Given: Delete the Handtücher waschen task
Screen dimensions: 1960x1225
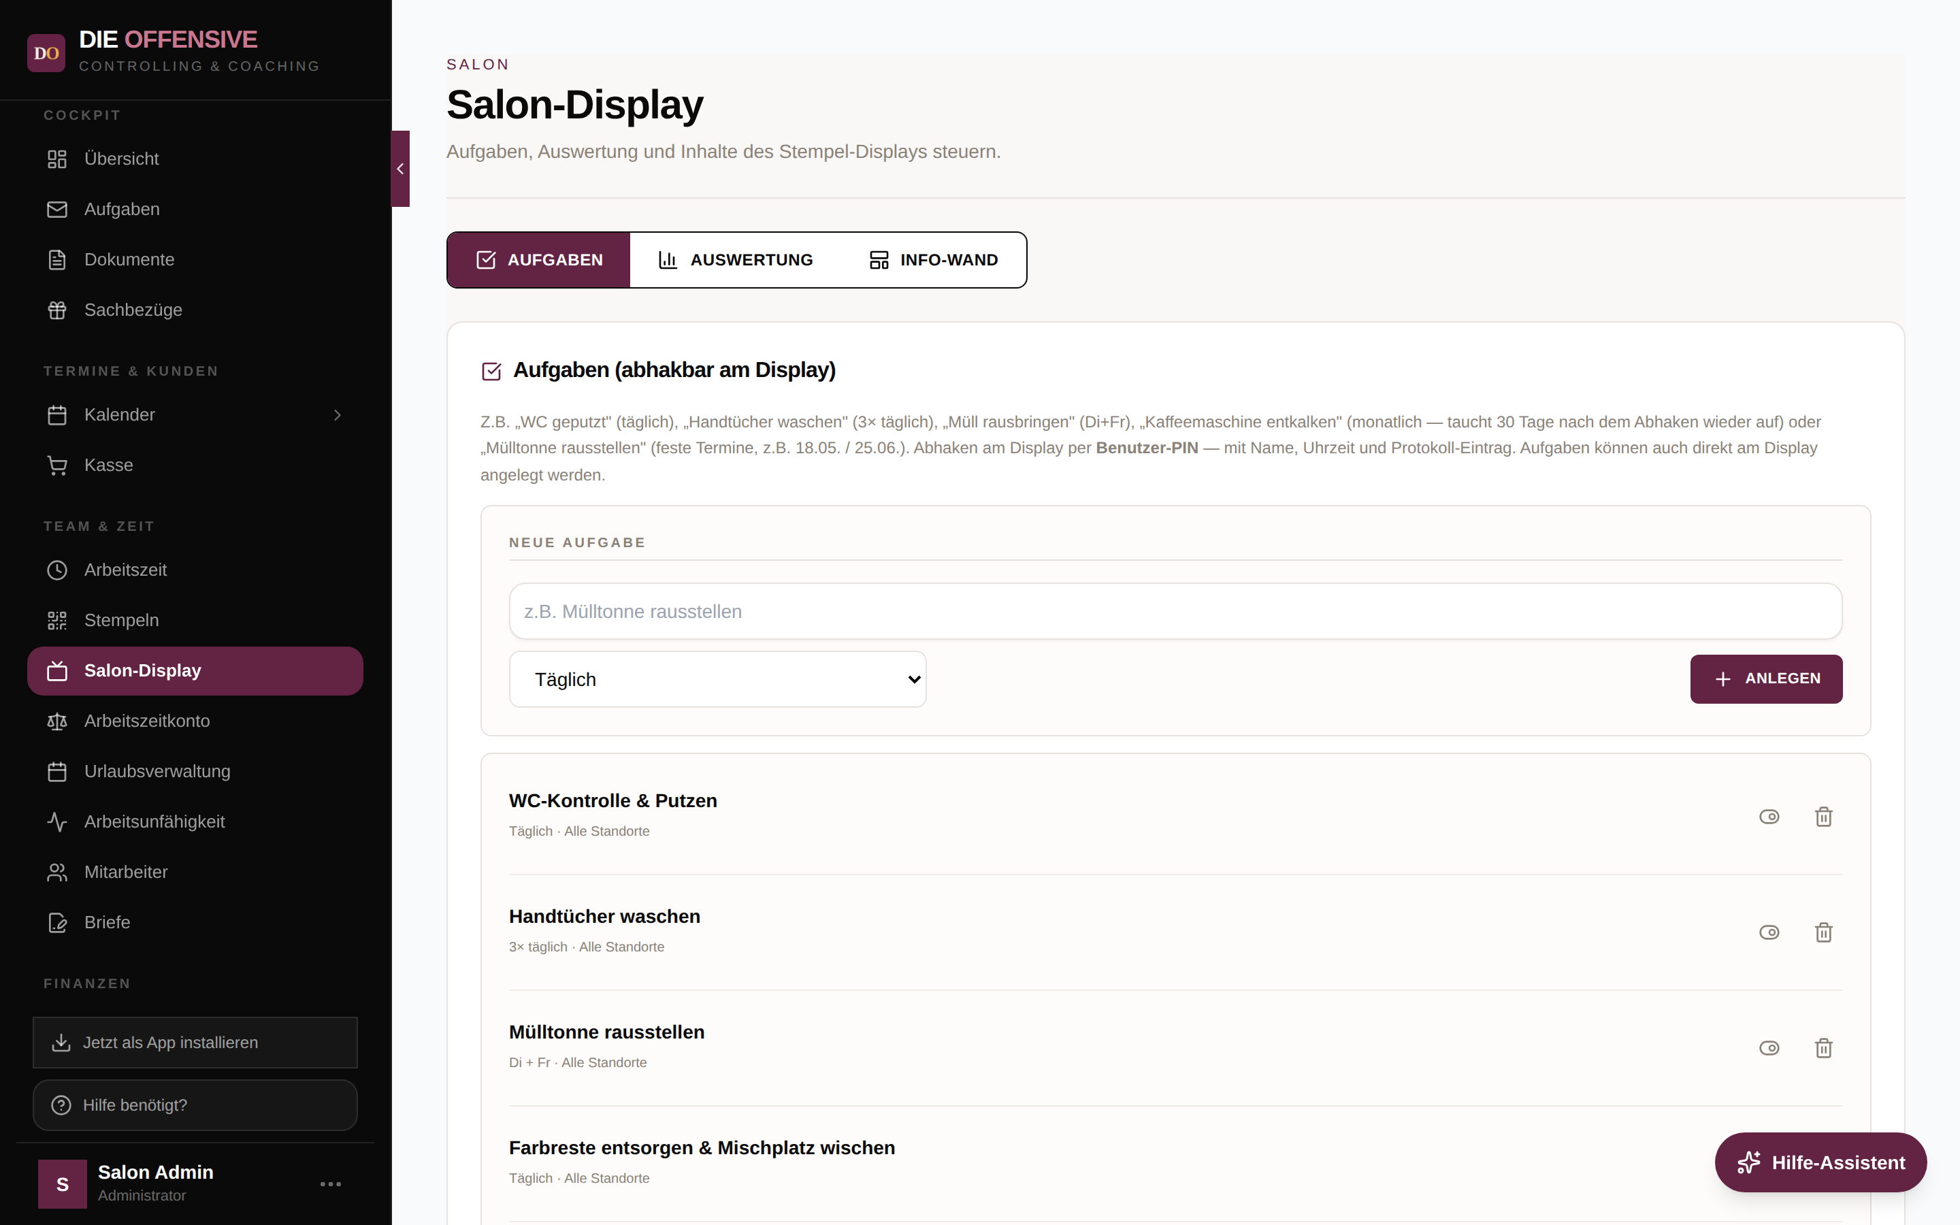Looking at the screenshot, I should click(1823, 932).
